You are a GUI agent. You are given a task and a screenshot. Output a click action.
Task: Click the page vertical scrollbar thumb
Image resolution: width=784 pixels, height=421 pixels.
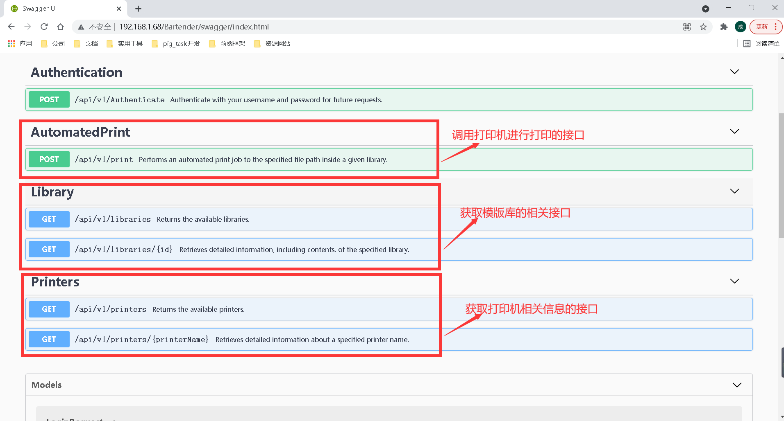781,175
